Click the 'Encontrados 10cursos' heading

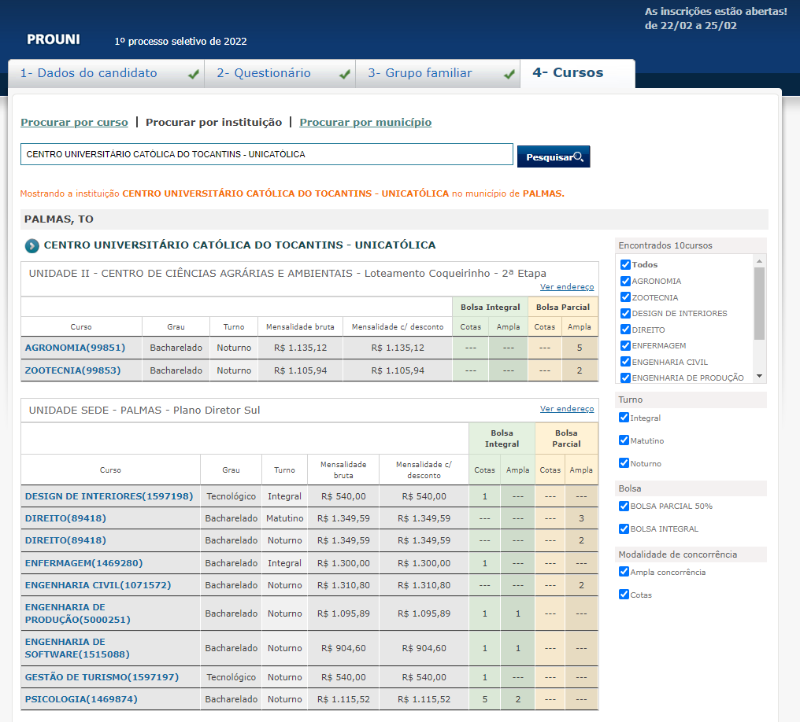[665, 245]
